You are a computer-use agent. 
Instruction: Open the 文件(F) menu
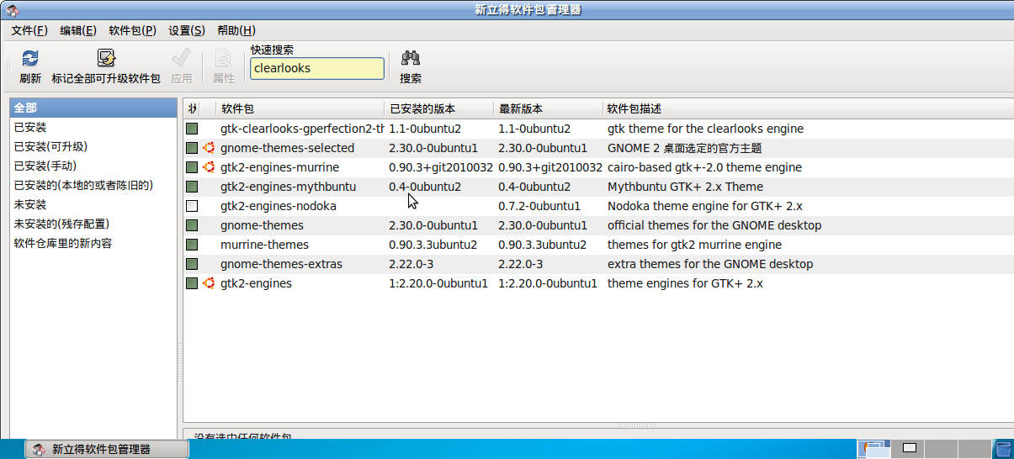[29, 30]
